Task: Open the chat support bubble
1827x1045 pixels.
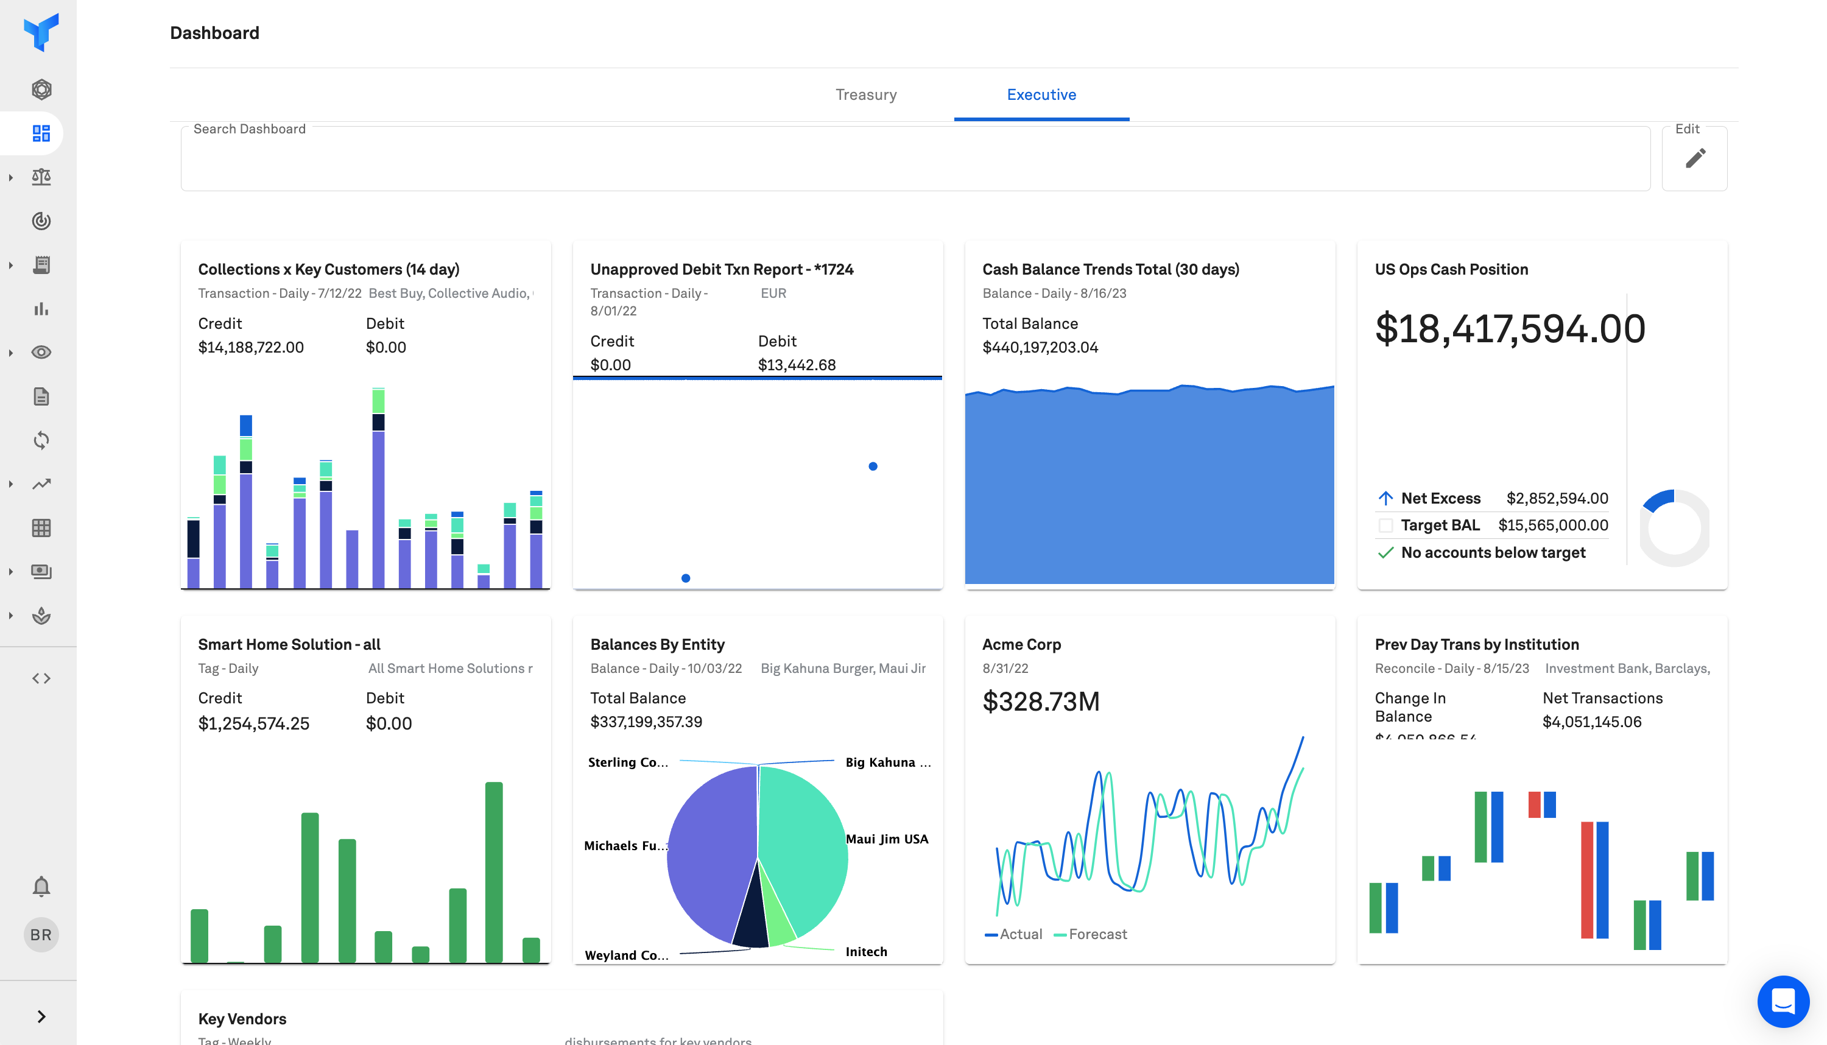Action: pyautogui.click(x=1783, y=1001)
